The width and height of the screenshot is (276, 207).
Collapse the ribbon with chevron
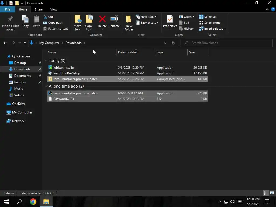[267, 9]
